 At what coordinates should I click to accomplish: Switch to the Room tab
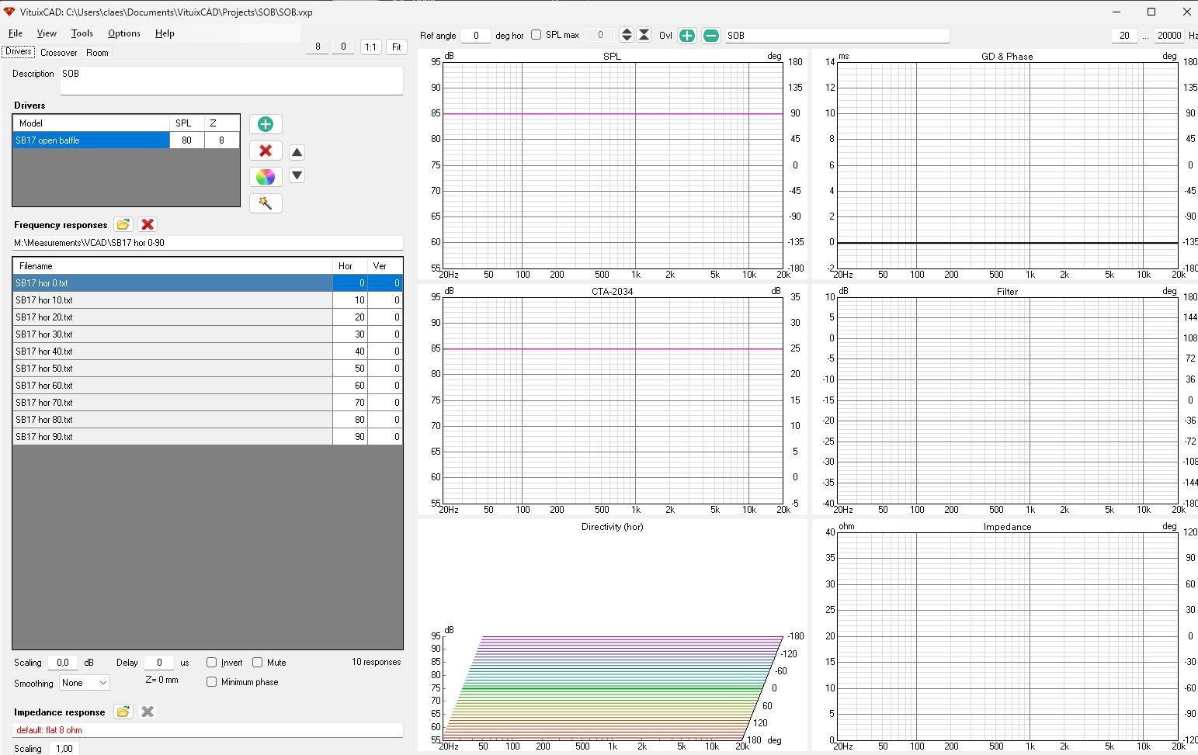point(97,53)
